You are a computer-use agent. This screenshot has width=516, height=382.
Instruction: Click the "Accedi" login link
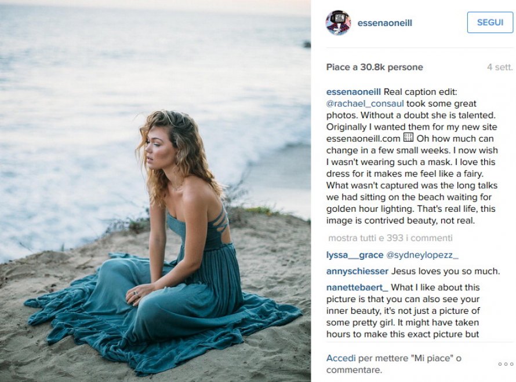[x=341, y=359]
